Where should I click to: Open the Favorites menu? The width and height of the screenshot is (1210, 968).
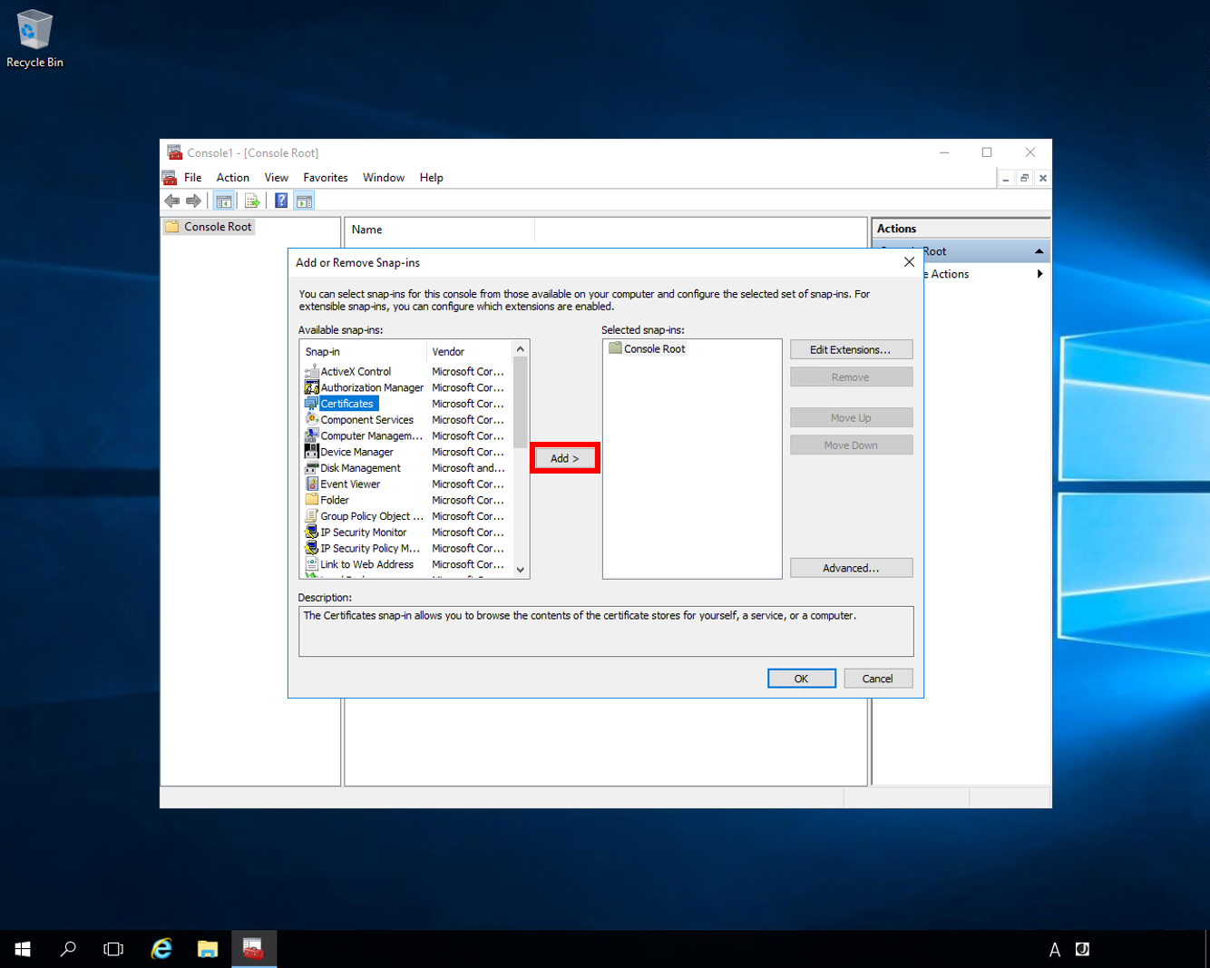coord(326,178)
